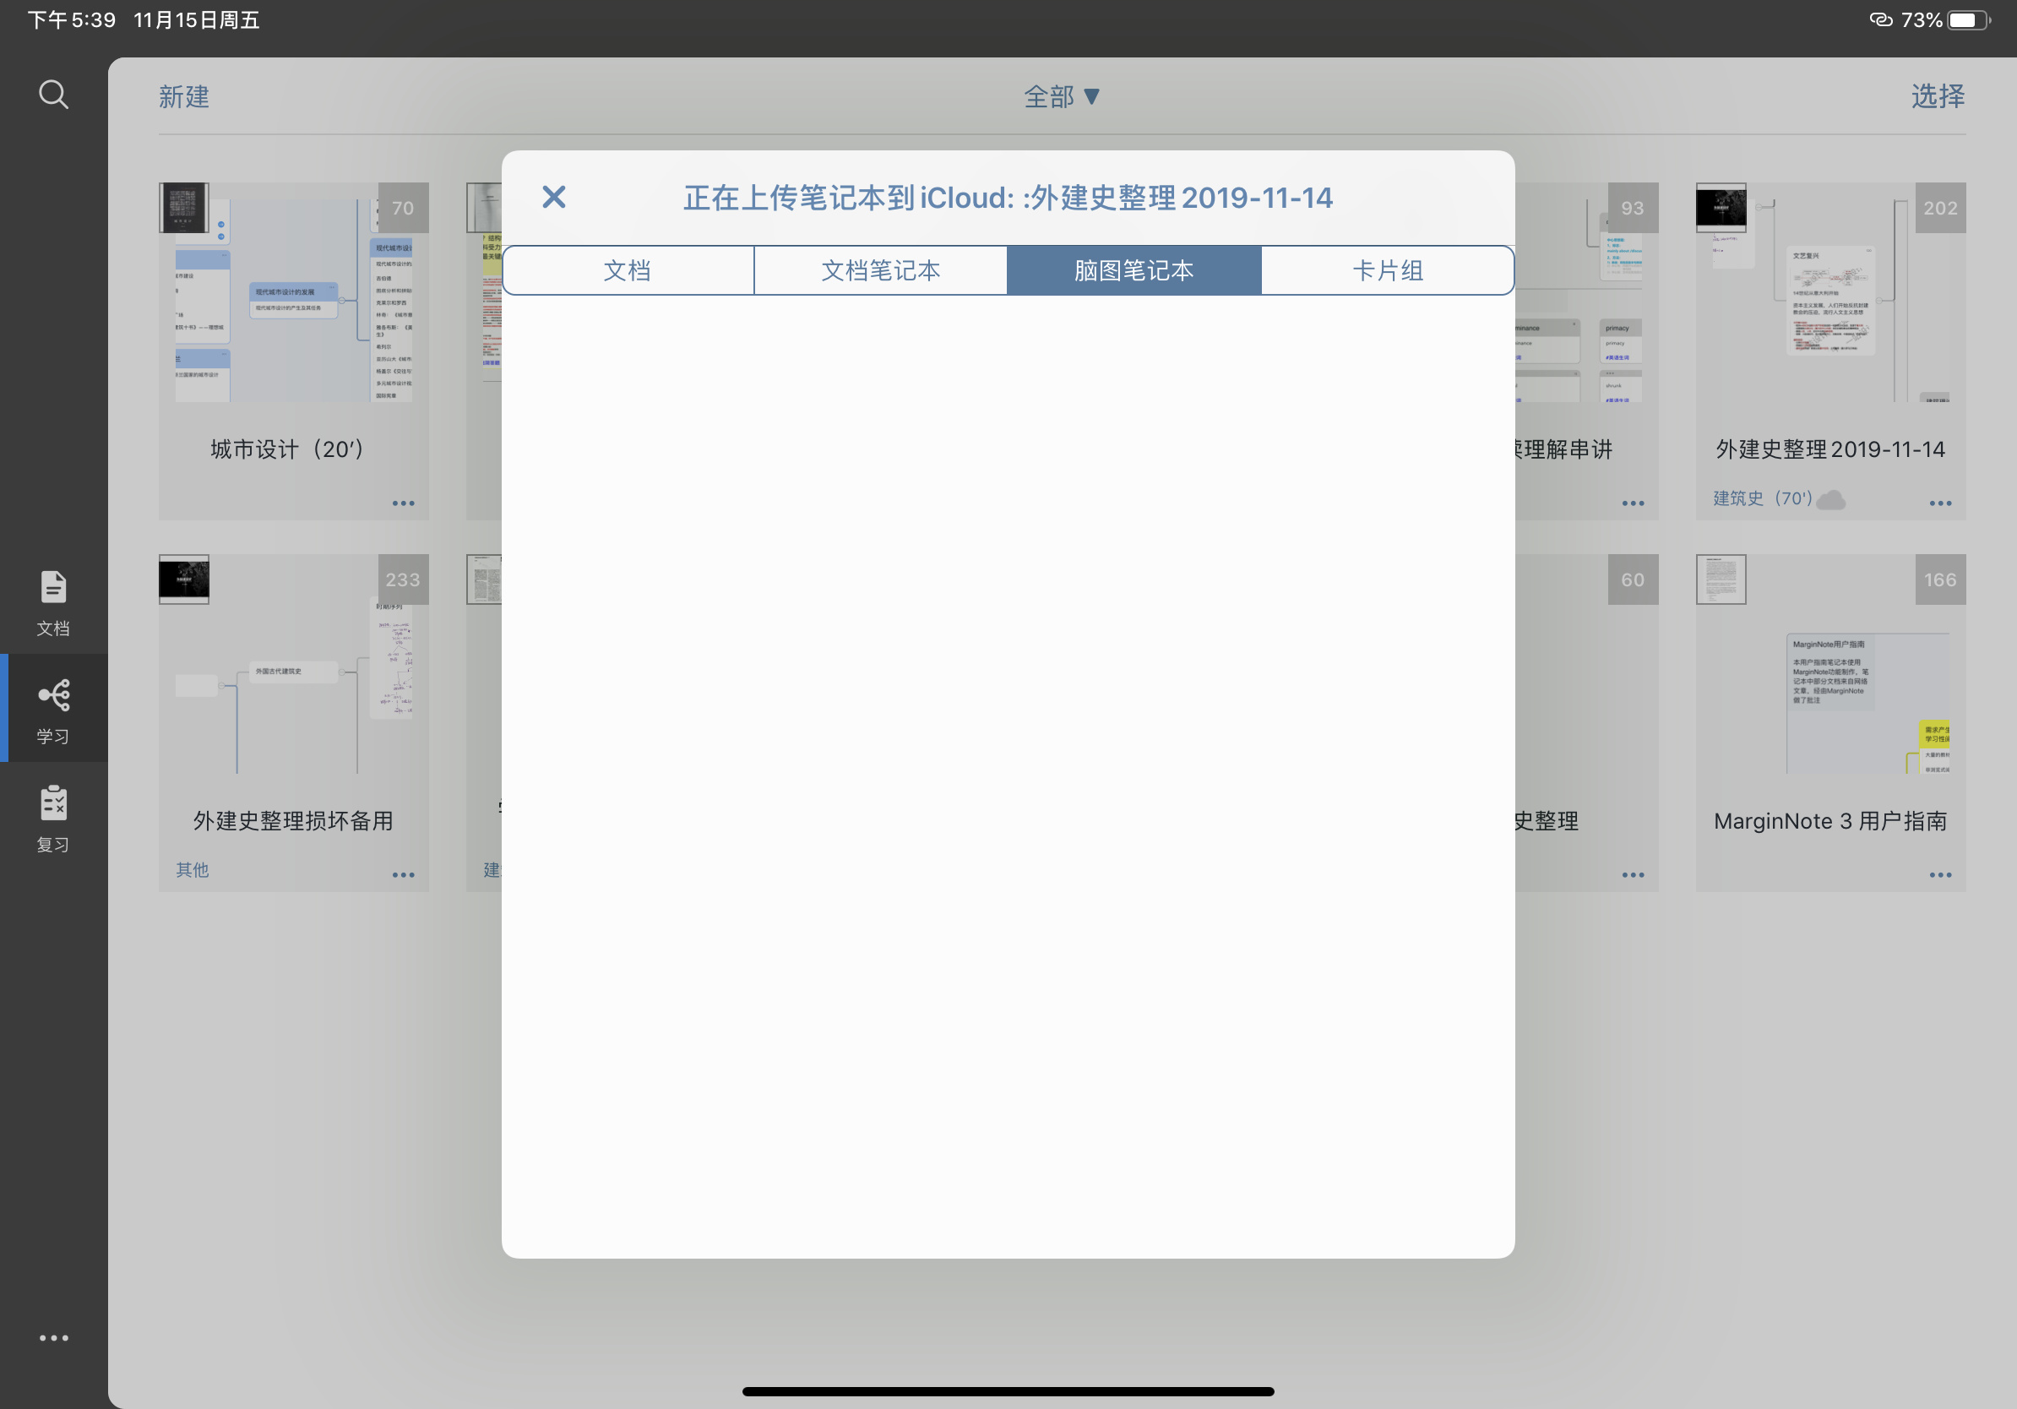Open the sidebar more options dots
This screenshot has height=1409, width=2017.
tap(53, 1338)
